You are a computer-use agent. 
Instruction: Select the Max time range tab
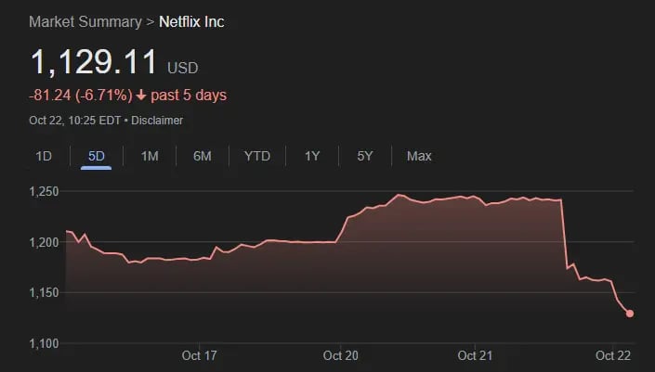pos(419,156)
